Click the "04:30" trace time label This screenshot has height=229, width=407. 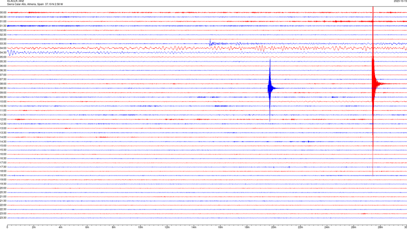3,53
